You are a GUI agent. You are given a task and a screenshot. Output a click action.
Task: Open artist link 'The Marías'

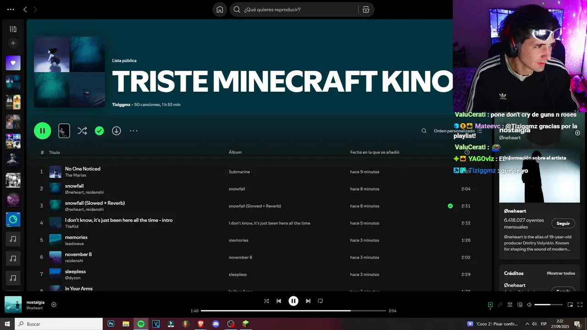click(75, 175)
